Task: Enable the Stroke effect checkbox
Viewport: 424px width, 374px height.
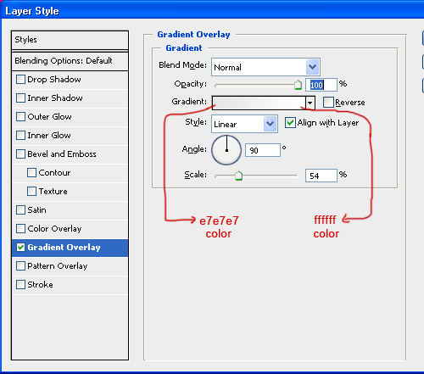Action: pos(20,285)
